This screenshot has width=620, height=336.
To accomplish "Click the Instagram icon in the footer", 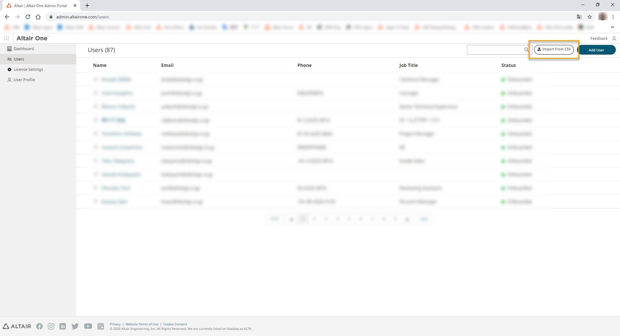I will tap(51, 326).
